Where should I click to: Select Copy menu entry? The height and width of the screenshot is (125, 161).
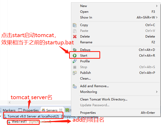tap(116, 25)
